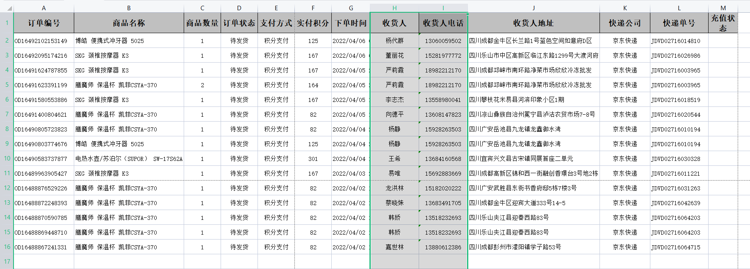Click the select-all corner triangle

pos(9,9)
